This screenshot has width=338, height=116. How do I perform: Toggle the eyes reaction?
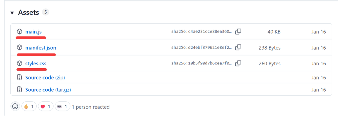click(x=63, y=106)
